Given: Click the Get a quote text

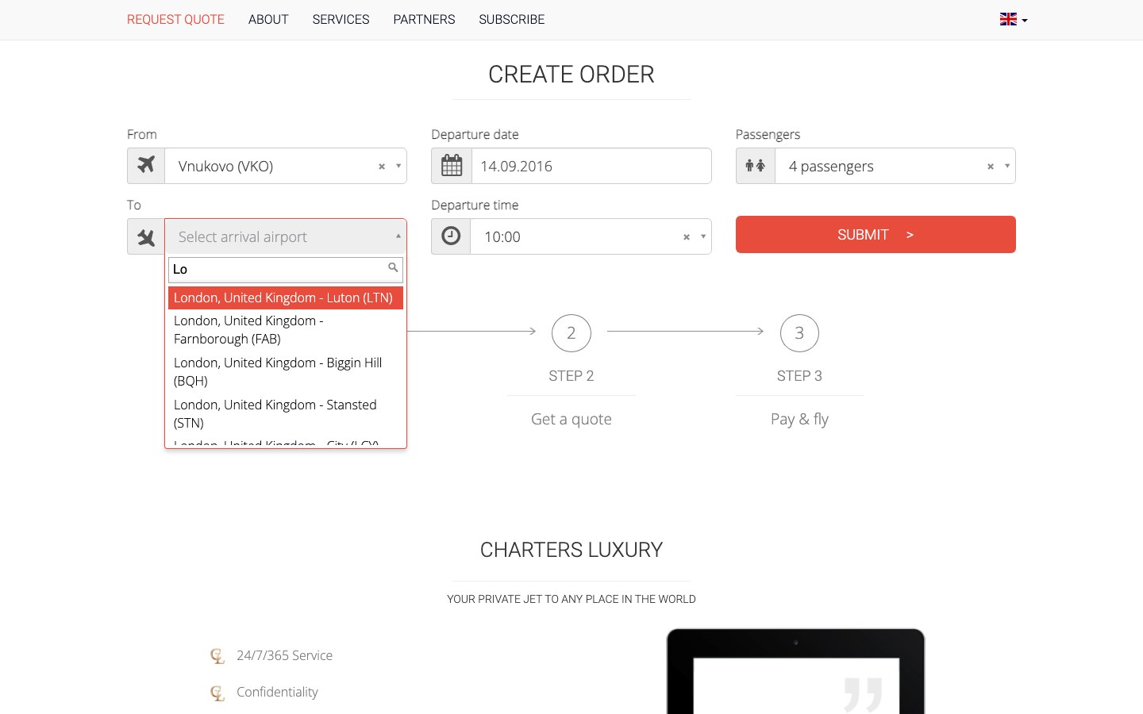Looking at the screenshot, I should (x=571, y=419).
